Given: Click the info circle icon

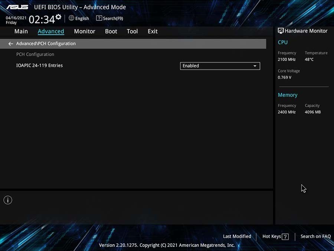Looking at the screenshot, I should (x=8, y=200).
